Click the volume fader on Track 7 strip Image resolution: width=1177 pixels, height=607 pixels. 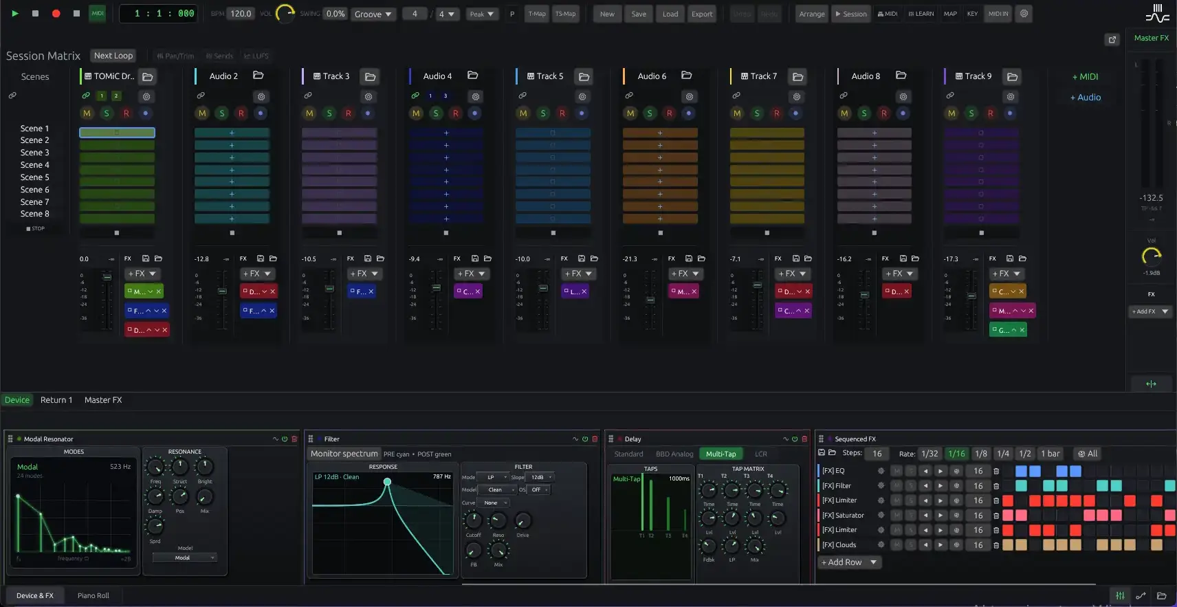[757, 285]
